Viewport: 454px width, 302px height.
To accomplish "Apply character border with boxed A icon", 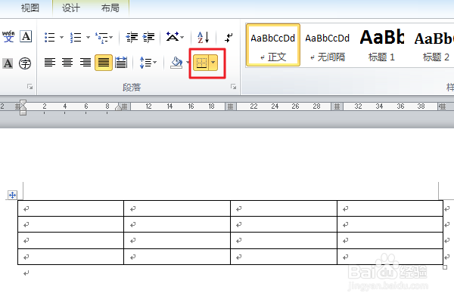I will 26,37.
